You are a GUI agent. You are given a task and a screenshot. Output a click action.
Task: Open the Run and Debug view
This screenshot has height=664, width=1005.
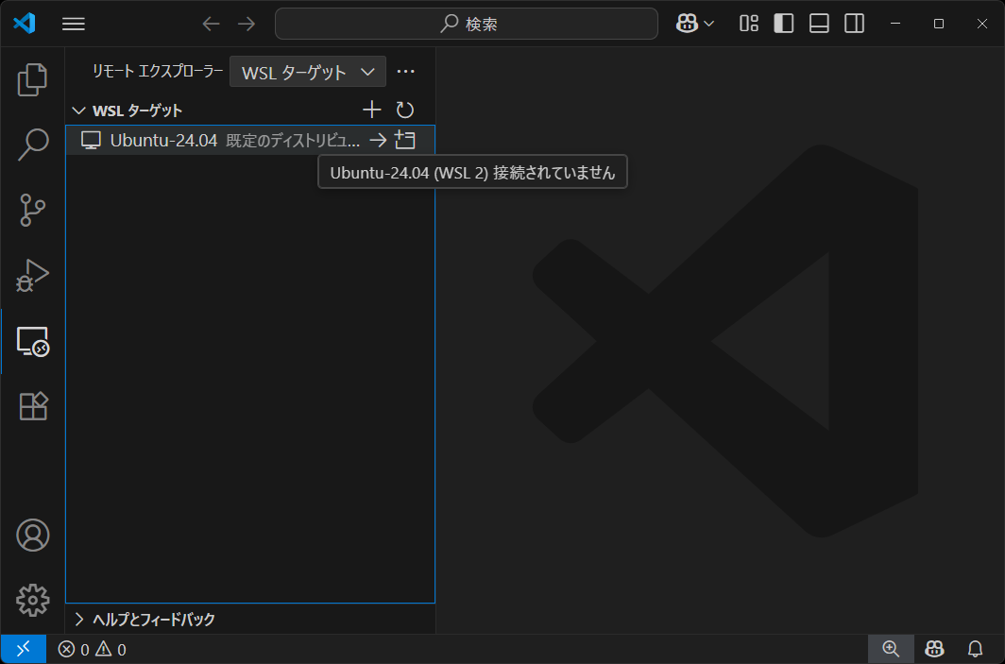33,276
